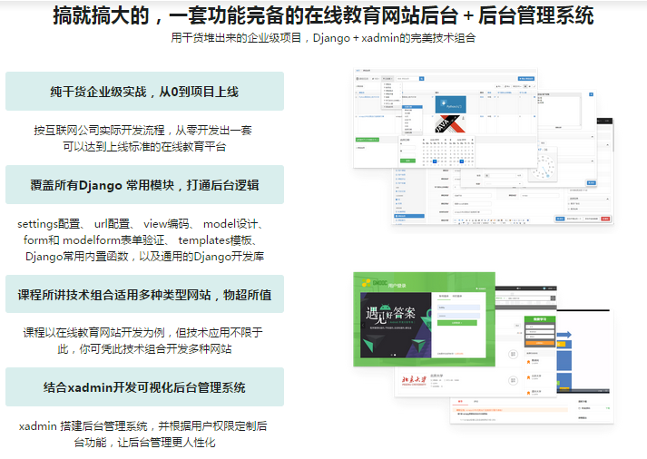Select the '课程所讲技术组合适用多种类型网站' box
The image size is (647, 459).
pos(144,295)
